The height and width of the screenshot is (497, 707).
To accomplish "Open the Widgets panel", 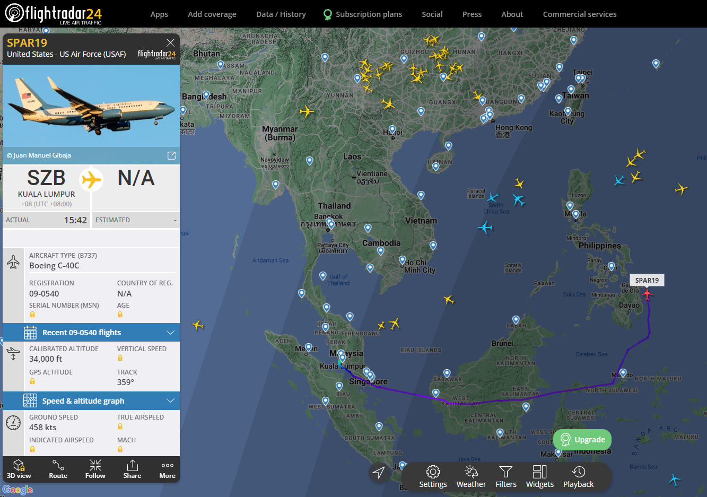I will (540, 476).
